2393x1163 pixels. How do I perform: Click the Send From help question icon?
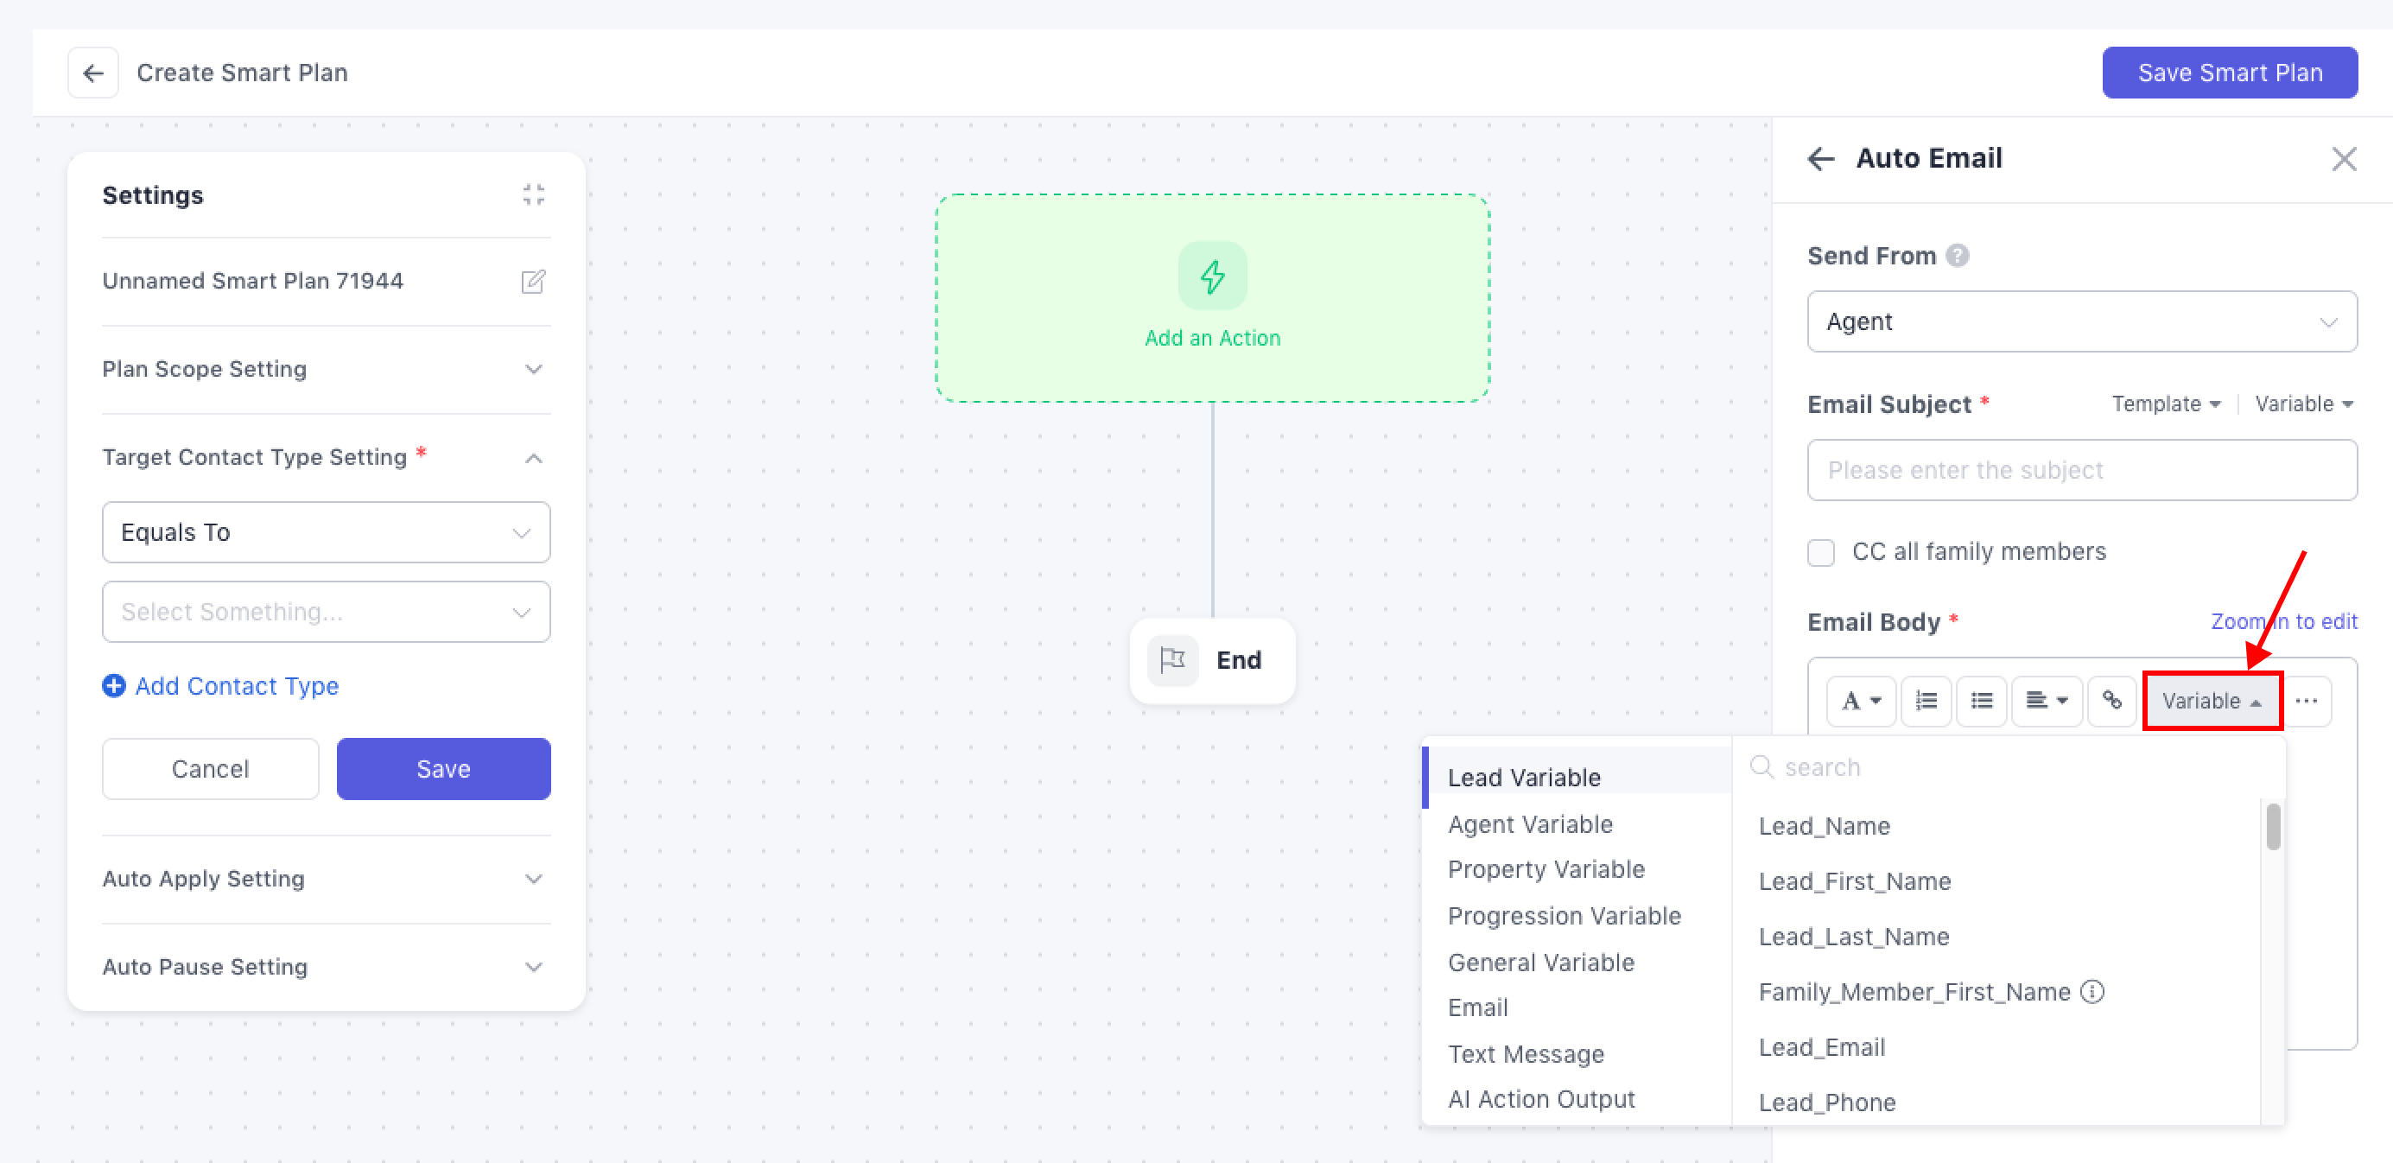tap(1958, 256)
